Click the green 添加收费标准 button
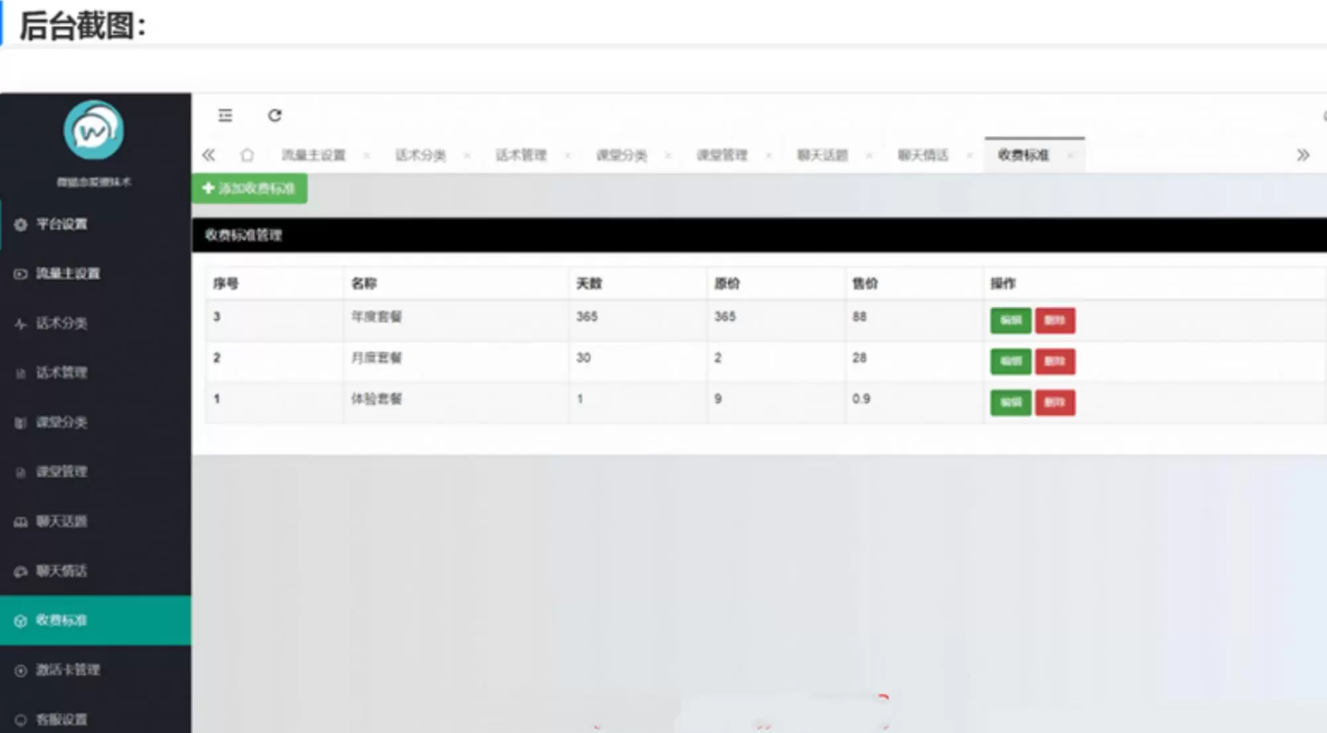Image resolution: width=1327 pixels, height=733 pixels. (249, 189)
